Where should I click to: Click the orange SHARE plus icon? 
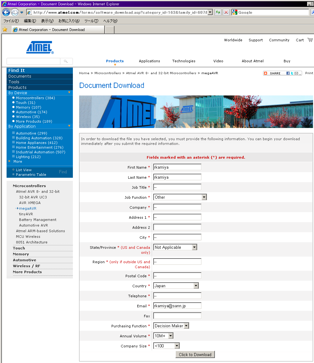pos(266,73)
